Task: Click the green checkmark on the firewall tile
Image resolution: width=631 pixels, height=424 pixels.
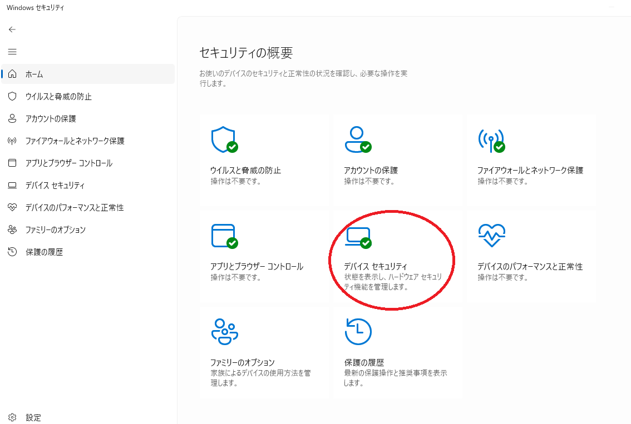Action: point(500,147)
